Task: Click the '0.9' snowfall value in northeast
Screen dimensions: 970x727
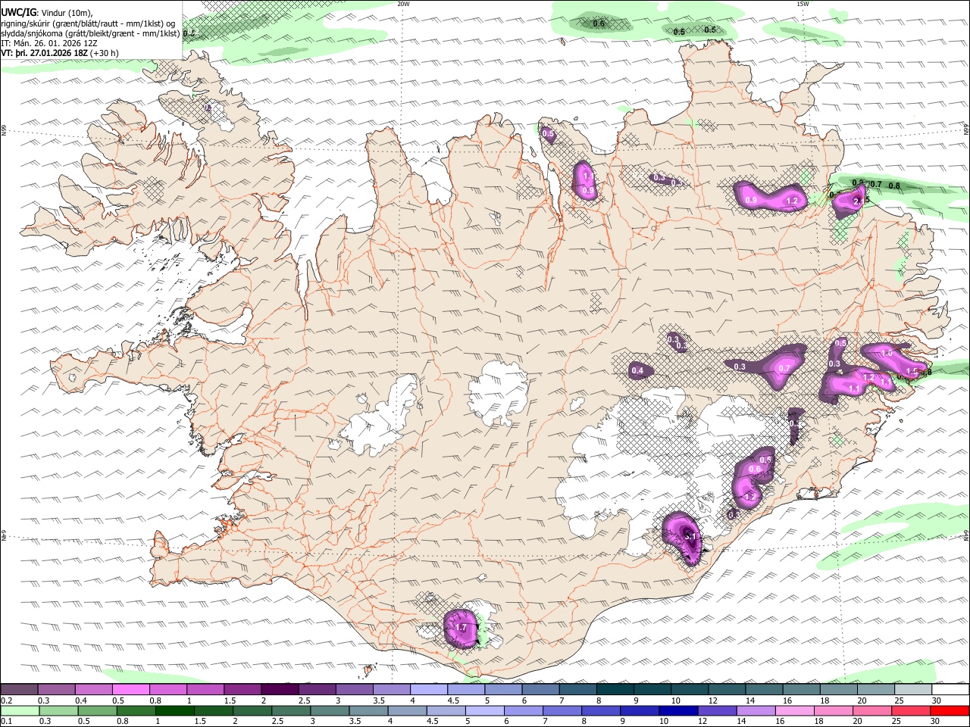Action: (x=751, y=200)
